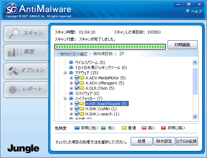The image size is (207, 158).
Task: Click the Jungle logo
Action: click(x=23, y=148)
